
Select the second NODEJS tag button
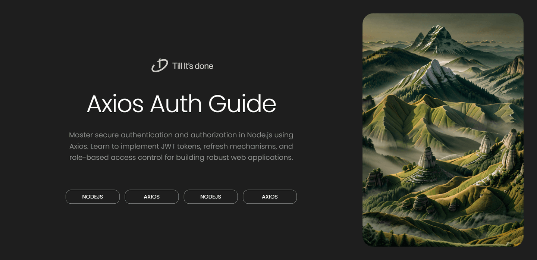coord(211,197)
